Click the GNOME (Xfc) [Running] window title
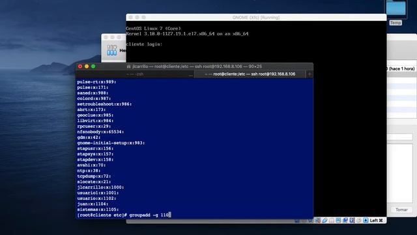The width and height of the screenshot is (417, 235). [256, 18]
